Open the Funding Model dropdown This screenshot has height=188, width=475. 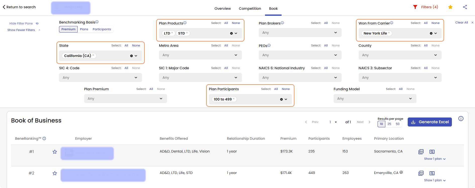coord(375,98)
